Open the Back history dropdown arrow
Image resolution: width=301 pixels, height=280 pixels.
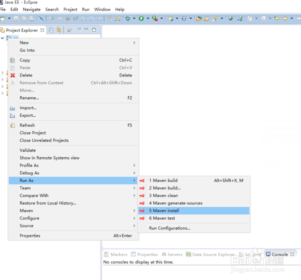tap(292, 19)
